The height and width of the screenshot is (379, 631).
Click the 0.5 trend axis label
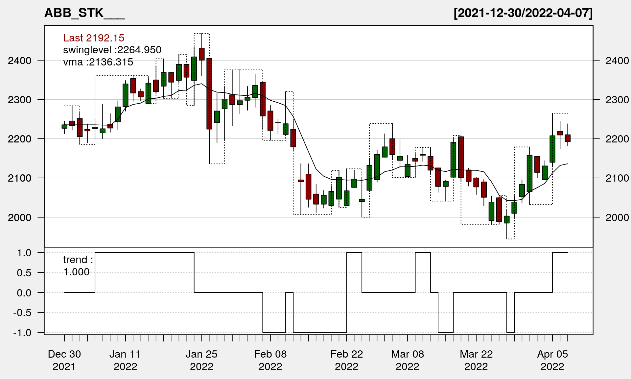tap(24, 273)
